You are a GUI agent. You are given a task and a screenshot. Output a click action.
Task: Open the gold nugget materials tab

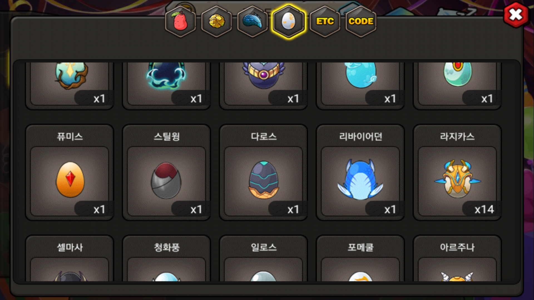[217, 21]
